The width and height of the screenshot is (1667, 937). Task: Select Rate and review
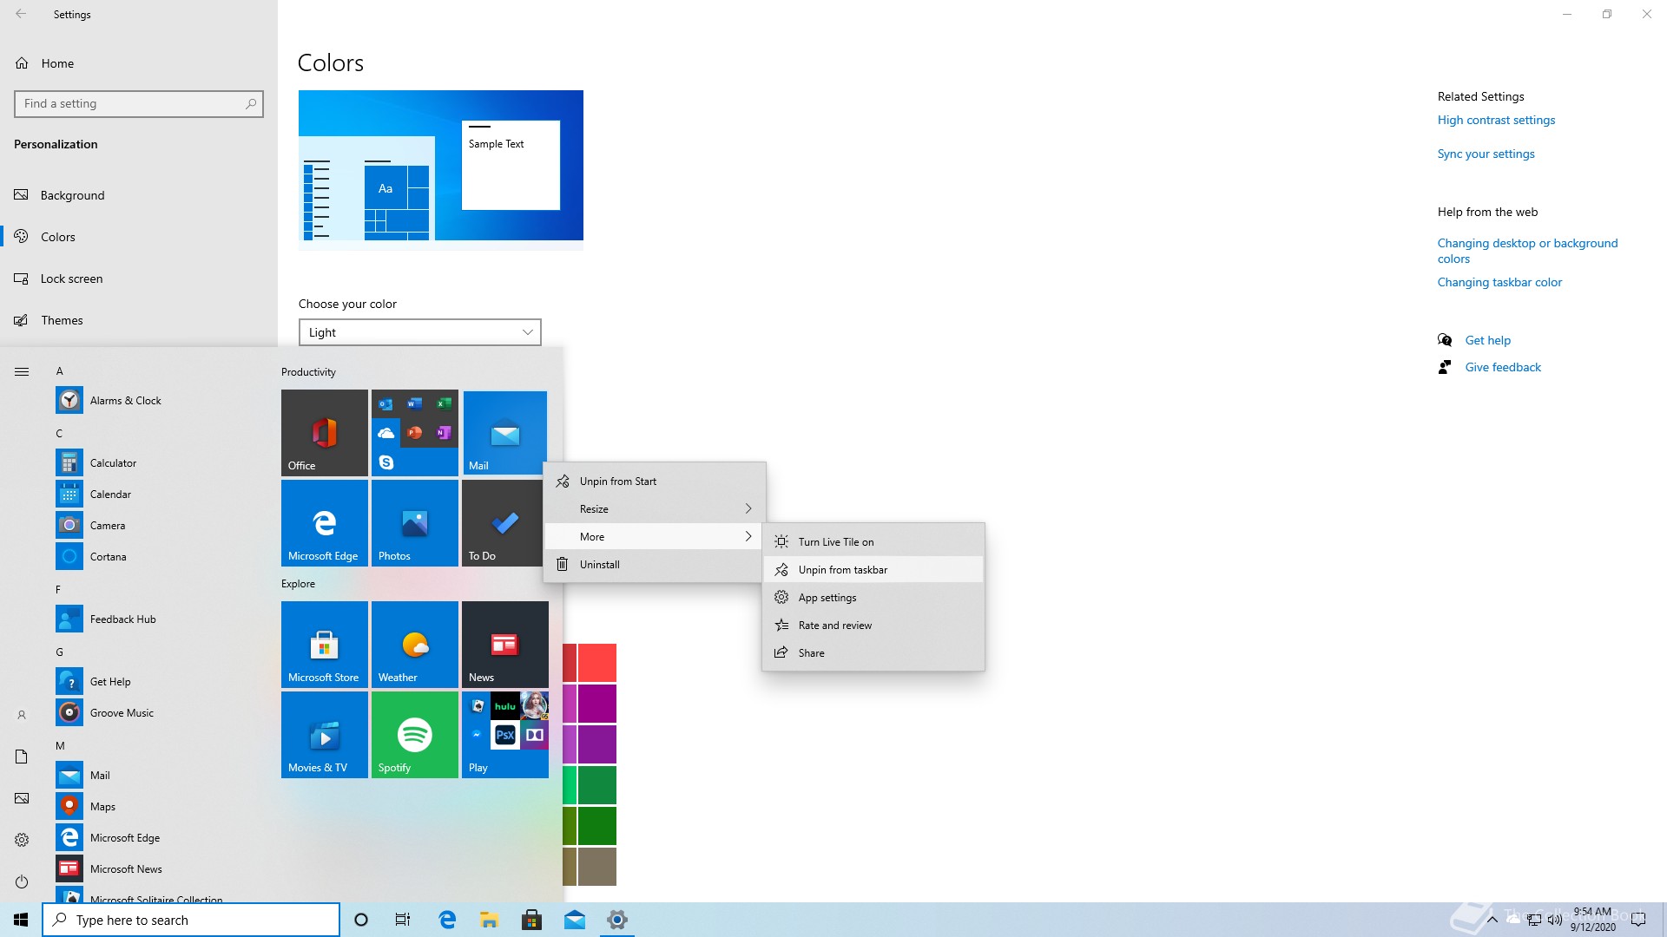point(873,625)
